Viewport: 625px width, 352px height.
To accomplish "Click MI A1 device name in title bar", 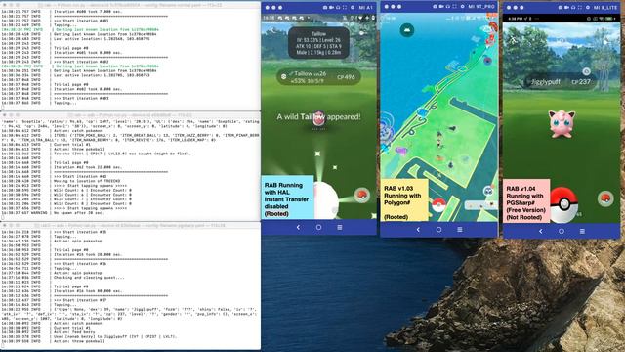I will click(365, 8).
